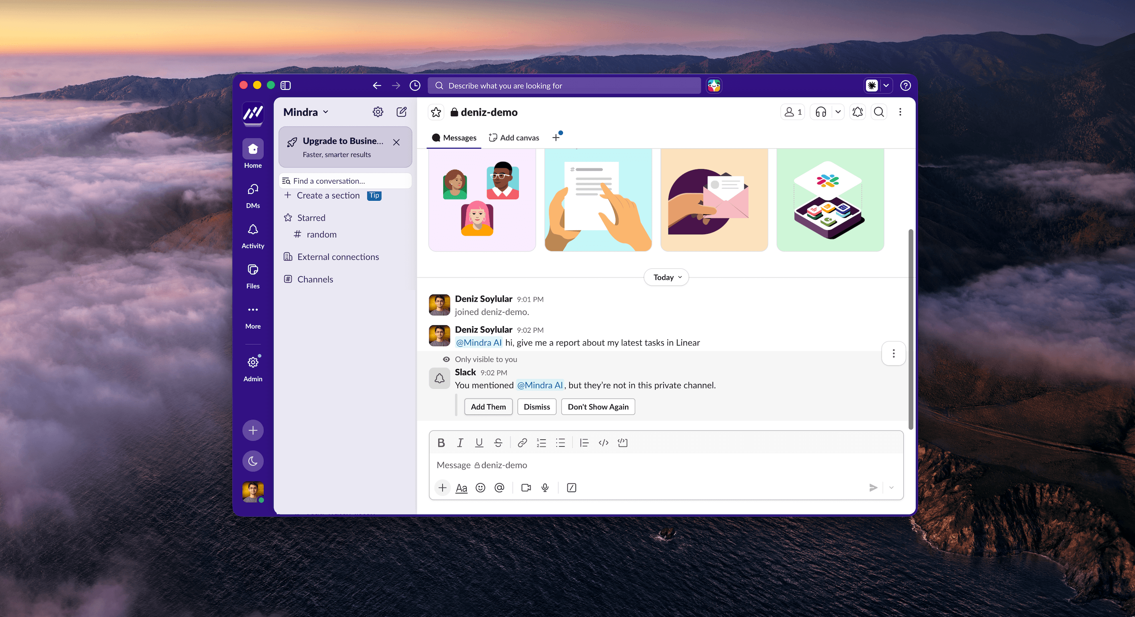Viewport: 1135px width, 617px height.
Task: Click the message input for deniz-demo
Action: (x=666, y=465)
